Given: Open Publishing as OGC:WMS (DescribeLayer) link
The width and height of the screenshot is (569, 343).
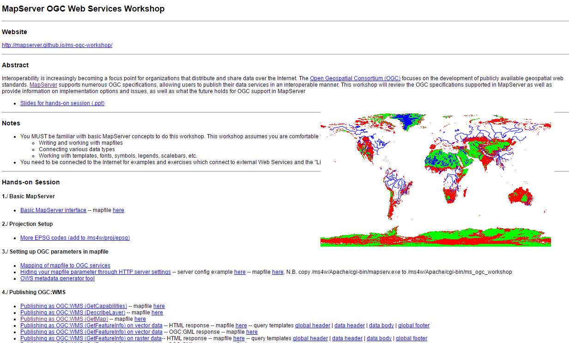Looking at the screenshot, I should pyautogui.click(x=73, y=313).
